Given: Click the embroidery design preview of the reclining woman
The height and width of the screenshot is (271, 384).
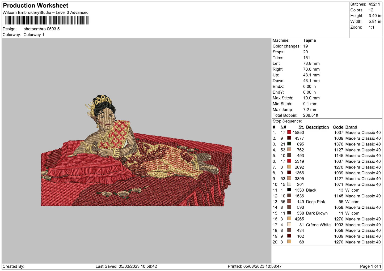Looking at the screenshot, I should coord(137,150).
